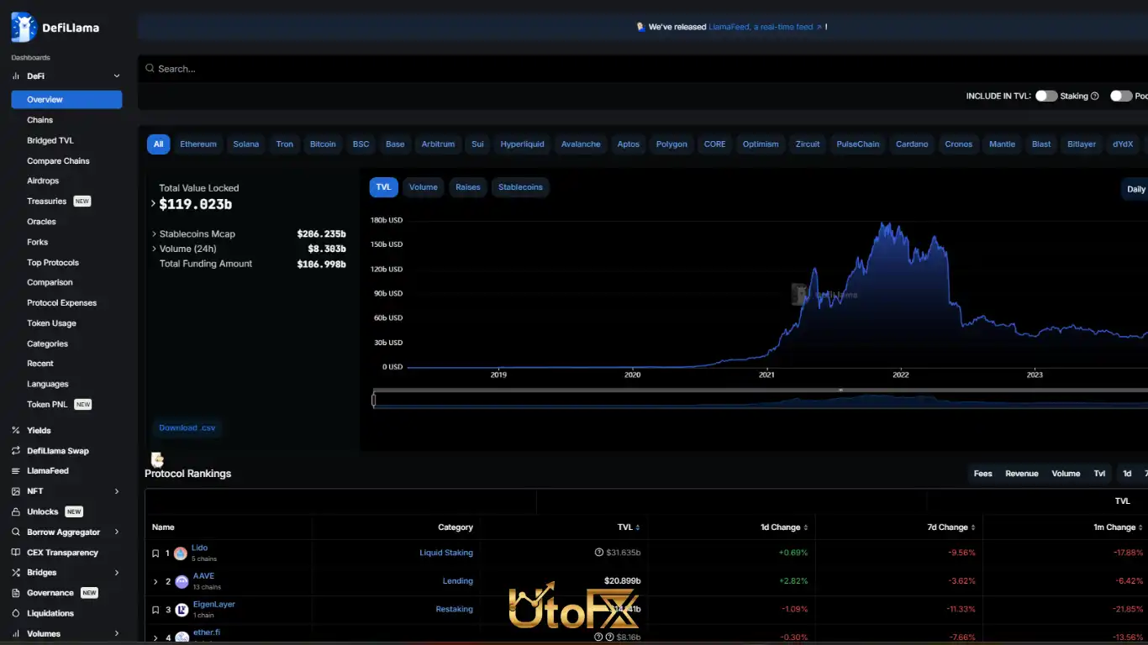Click the $286.235b stablecoins market cap value
Viewport: 1148px width, 645px height.
tap(322, 234)
